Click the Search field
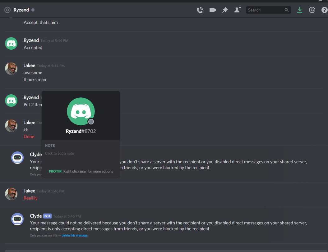 (x=268, y=10)
